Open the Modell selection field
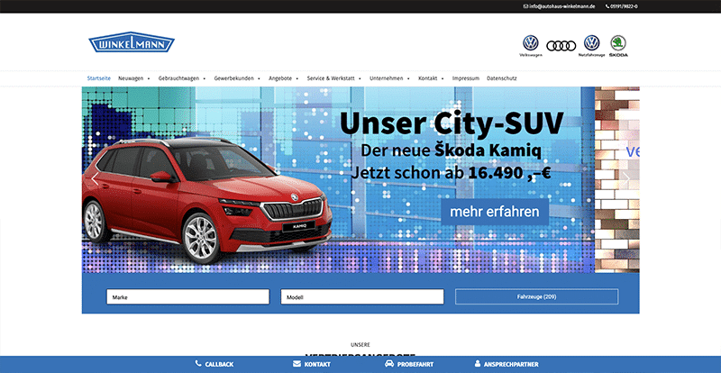Viewport: 721px width, 373px height. click(x=362, y=296)
